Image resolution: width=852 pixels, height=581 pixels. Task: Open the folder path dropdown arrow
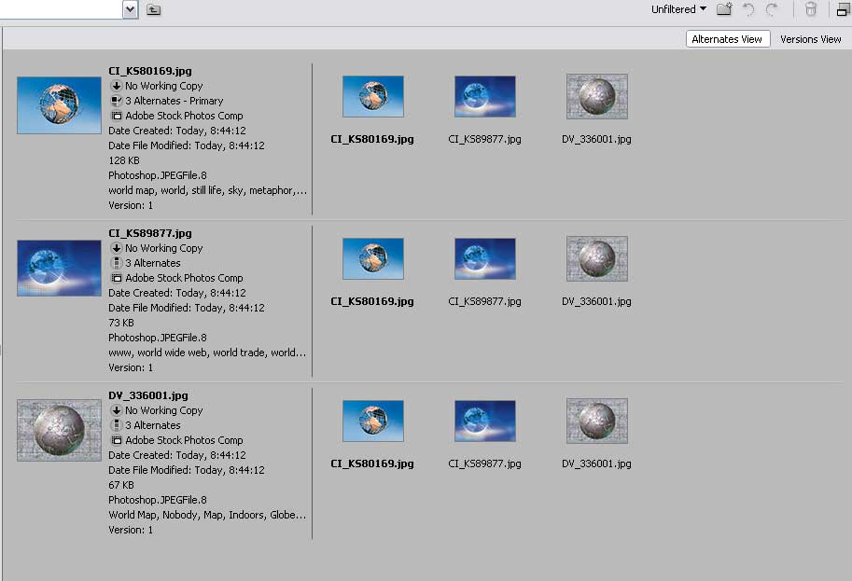pos(130,9)
